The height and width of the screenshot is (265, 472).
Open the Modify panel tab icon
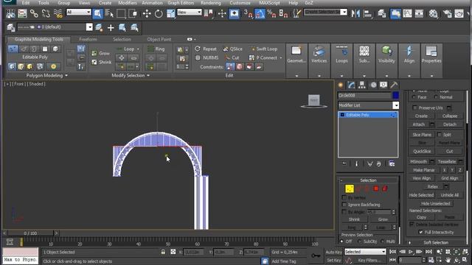[351, 85]
